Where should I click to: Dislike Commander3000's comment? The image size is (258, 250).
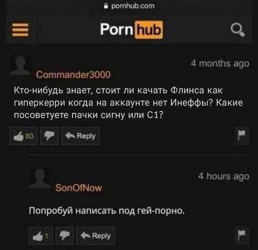[49, 136]
